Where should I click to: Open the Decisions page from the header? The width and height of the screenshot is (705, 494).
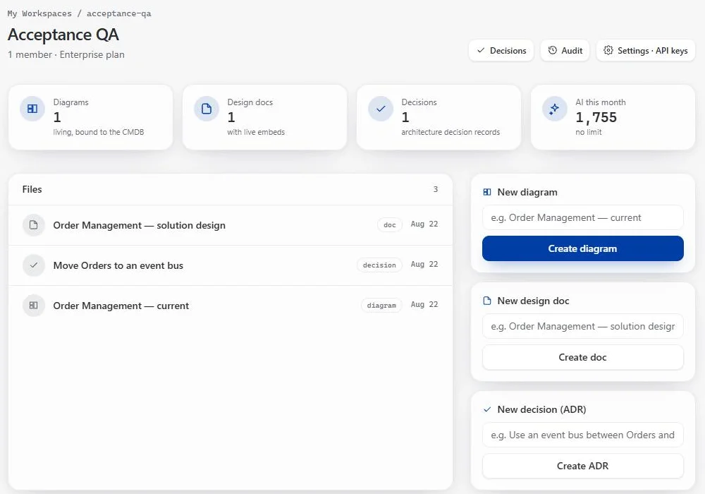[501, 50]
